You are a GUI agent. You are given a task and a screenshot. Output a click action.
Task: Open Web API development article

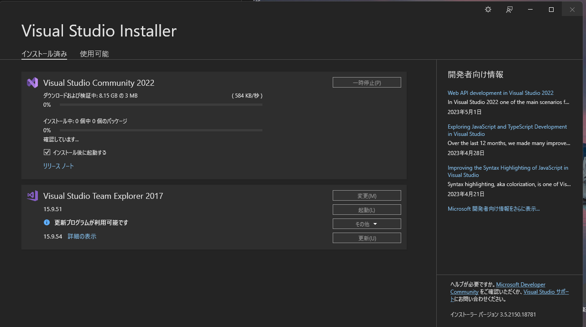[501, 93]
